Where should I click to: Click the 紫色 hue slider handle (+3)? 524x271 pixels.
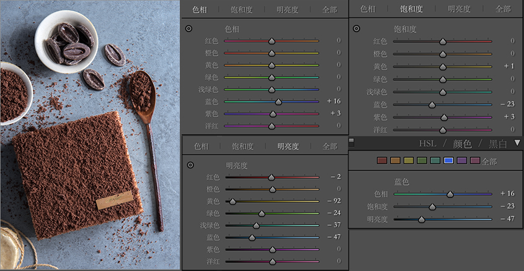click(x=273, y=114)
